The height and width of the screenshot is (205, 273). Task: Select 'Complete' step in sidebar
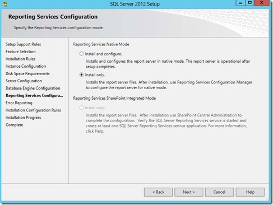coord(15,125)
